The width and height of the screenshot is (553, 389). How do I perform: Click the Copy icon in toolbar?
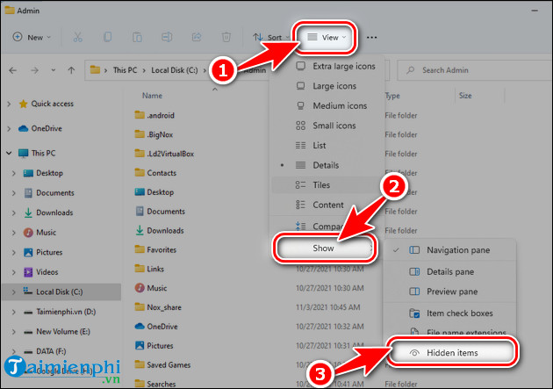108,37
